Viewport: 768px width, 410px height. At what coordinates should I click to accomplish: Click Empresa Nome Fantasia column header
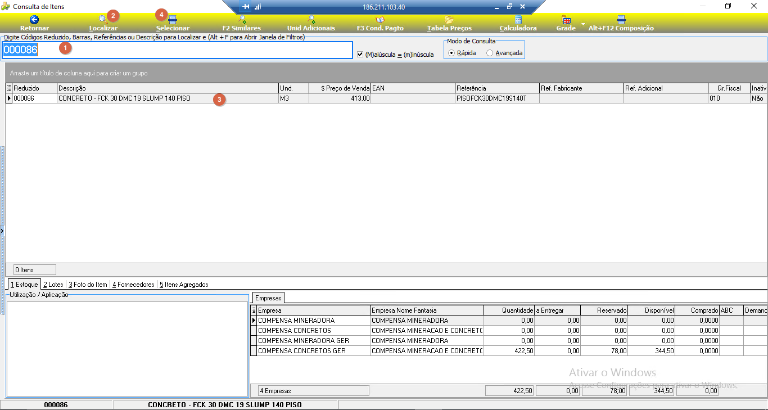[x=427, y=310]
